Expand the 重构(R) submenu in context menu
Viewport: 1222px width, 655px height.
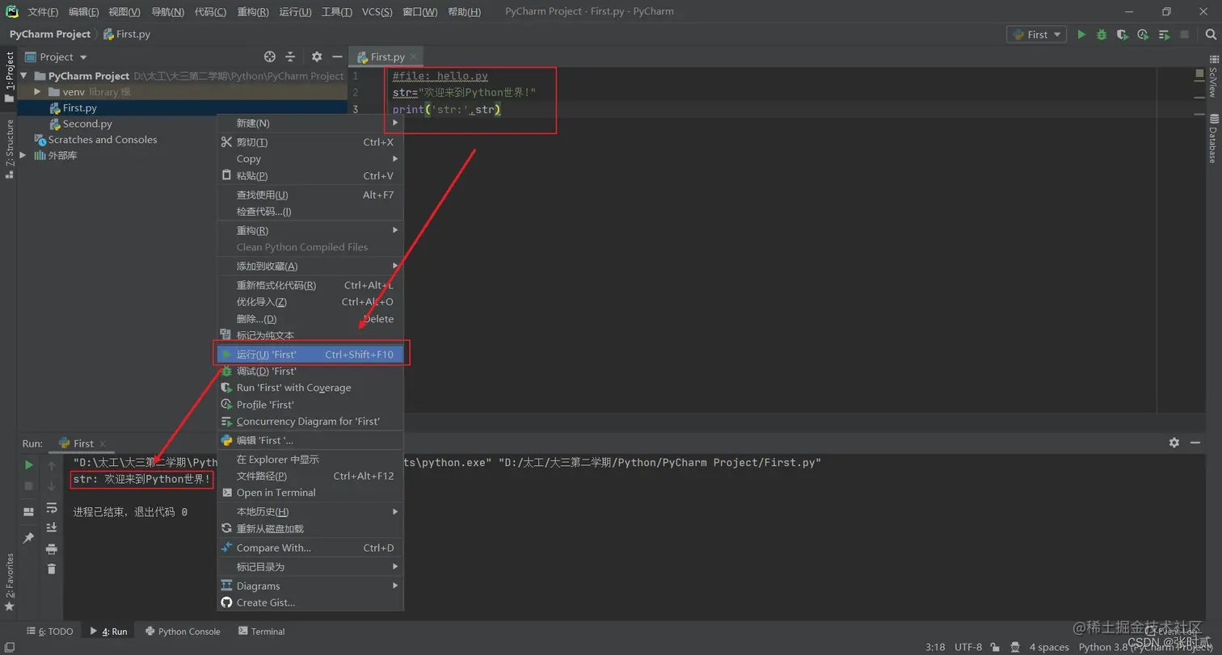coord(310,230)
